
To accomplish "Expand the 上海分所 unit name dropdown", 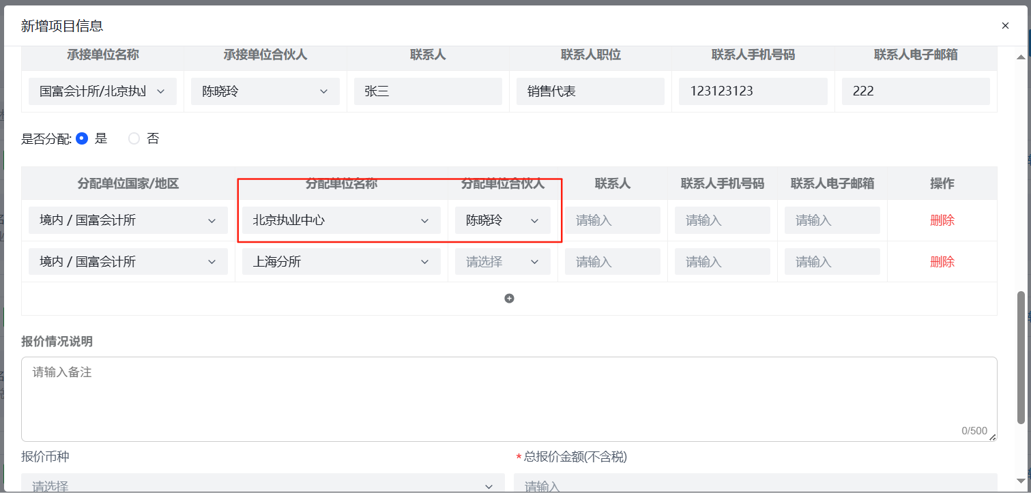I will [341, 262].
